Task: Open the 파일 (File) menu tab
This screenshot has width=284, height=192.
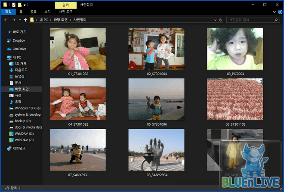Action: (x=8, y=12)
